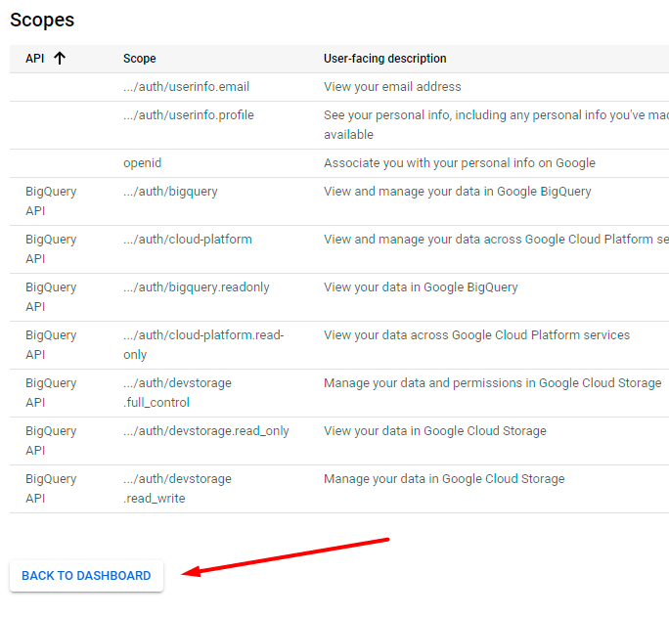Click the User-facing description column header

[x=384, y=59]
